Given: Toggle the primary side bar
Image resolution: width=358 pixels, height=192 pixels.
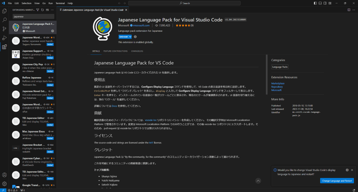Looking at the screenshot, I should 315,3.
